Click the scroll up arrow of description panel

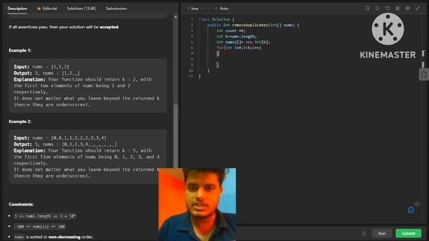coord(176,17)
